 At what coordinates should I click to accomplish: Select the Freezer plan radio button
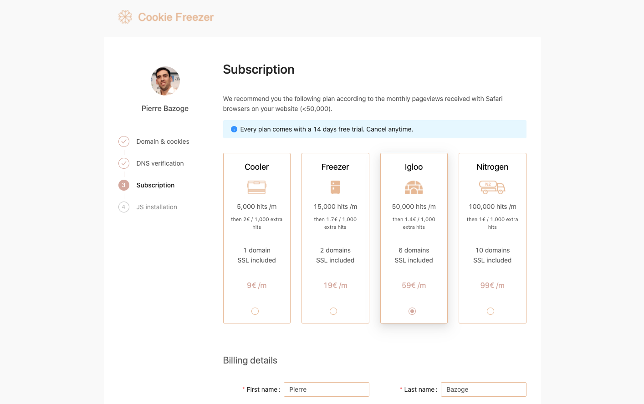(x=333, y=311)
